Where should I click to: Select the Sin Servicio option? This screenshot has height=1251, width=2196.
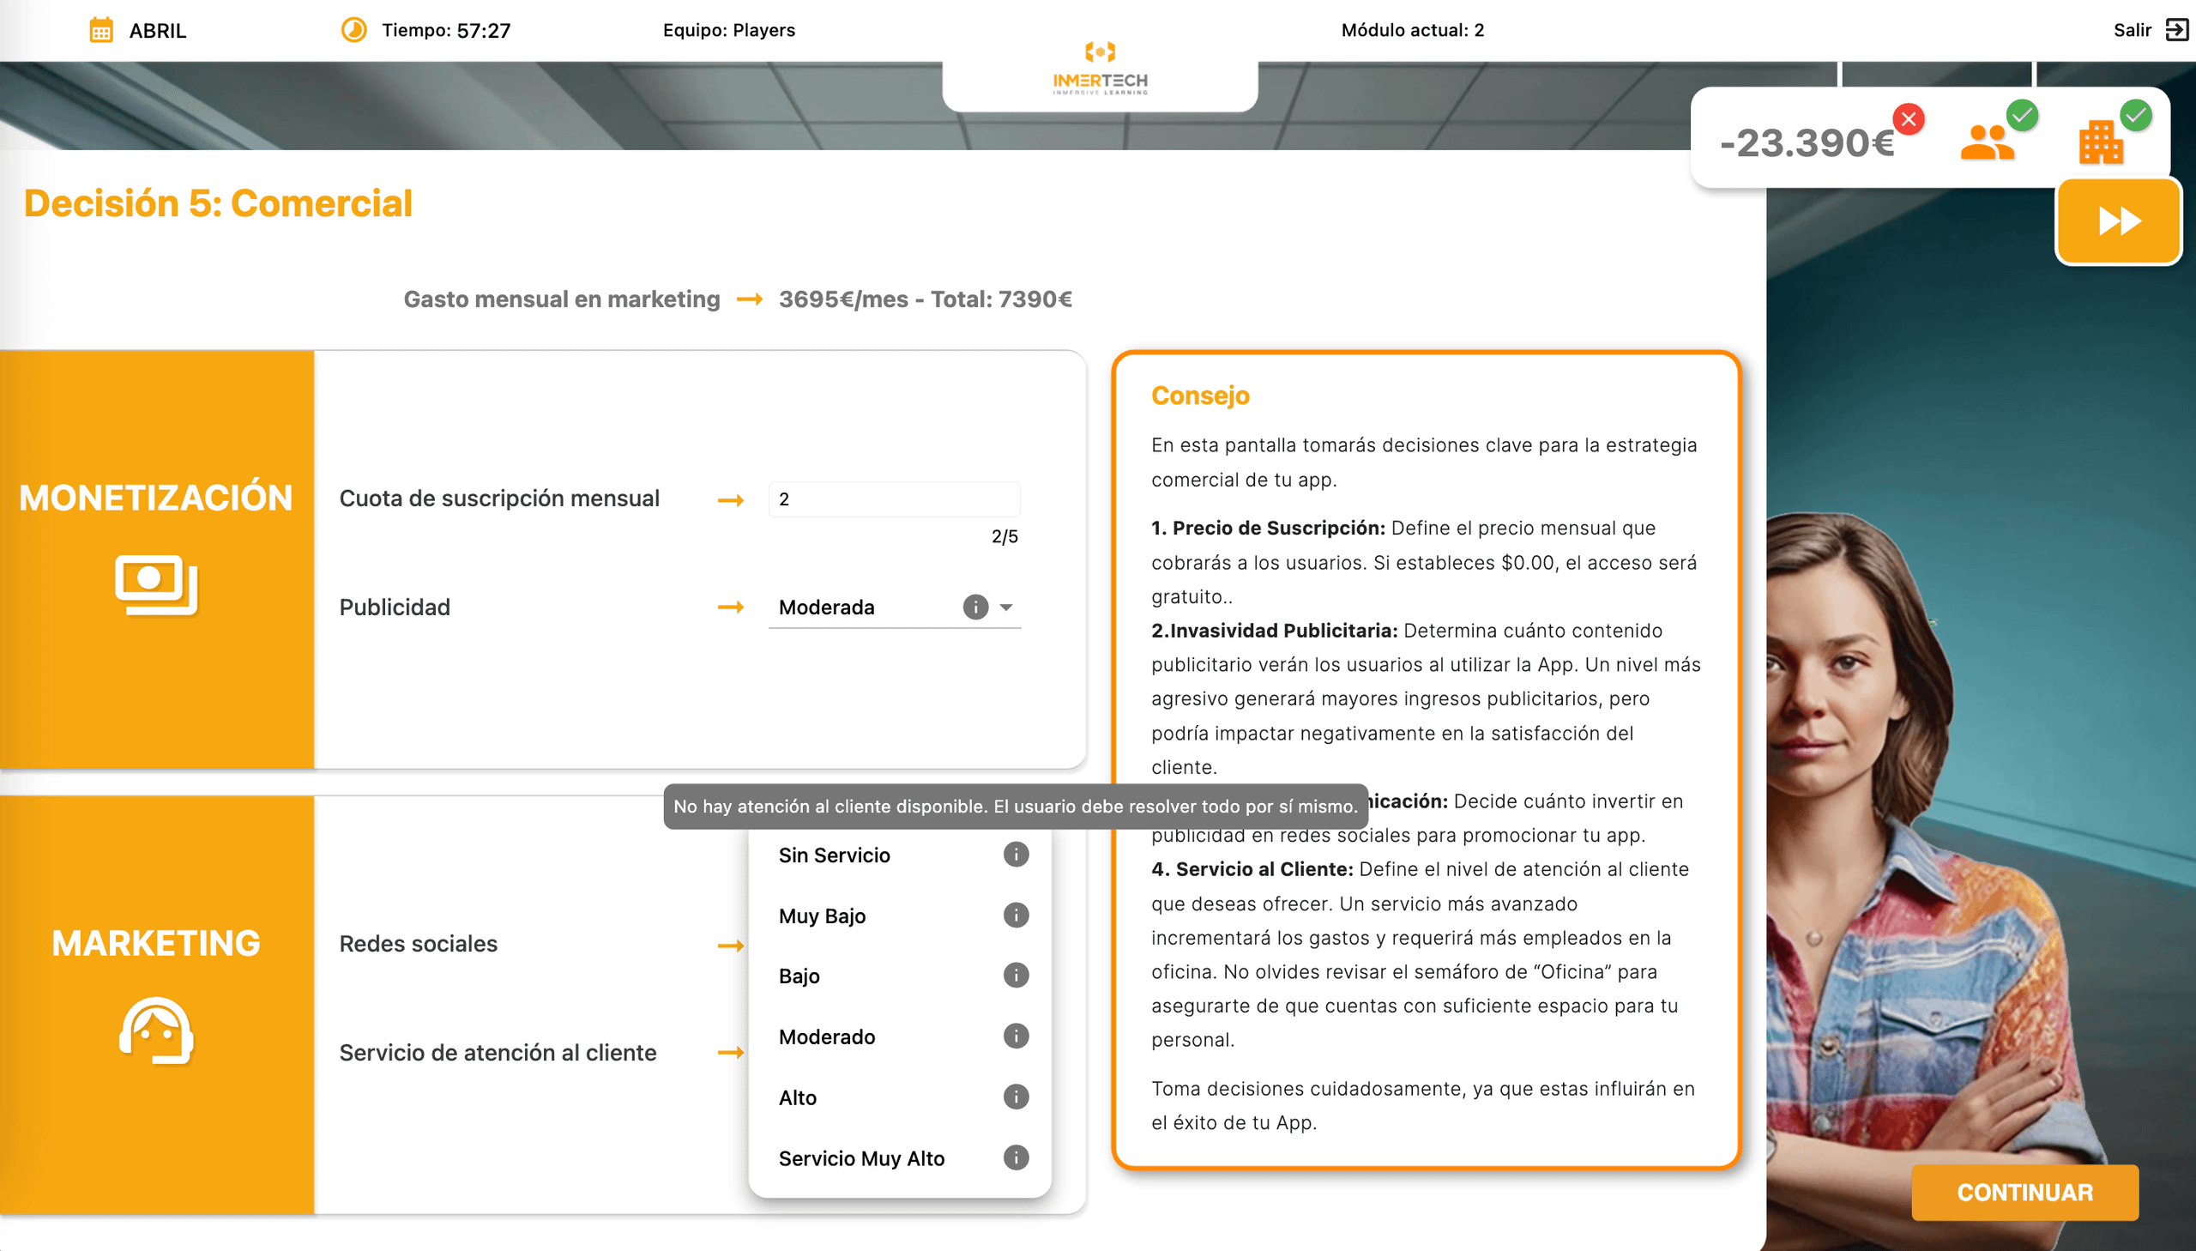pos(834,855)
